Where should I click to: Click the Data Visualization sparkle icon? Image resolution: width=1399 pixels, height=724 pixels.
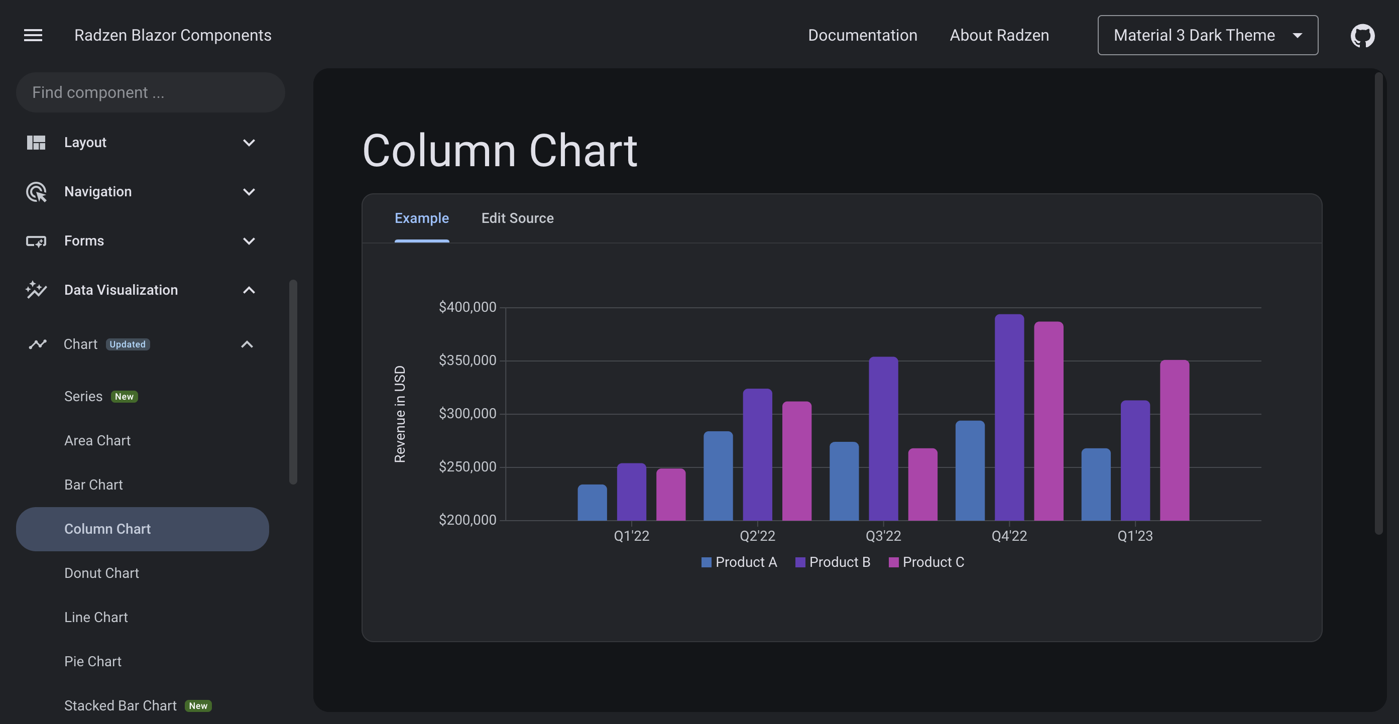36,290
